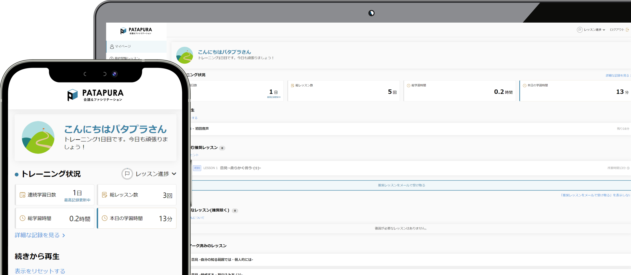Click 総レッスン数 3回 card on phone
Viewport: 631px width, 275px height.
[137, 195]
